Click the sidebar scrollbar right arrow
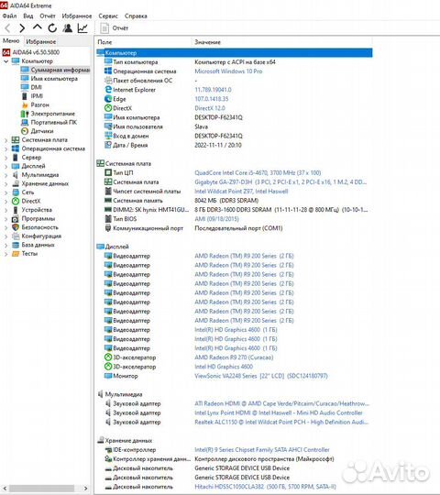This screenshot has width=440, height=495. click(x=86, y=489)
